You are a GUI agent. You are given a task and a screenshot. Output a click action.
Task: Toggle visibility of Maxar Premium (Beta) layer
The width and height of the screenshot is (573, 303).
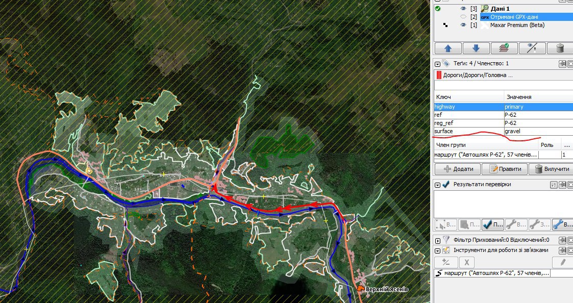(x=463, y=25)
